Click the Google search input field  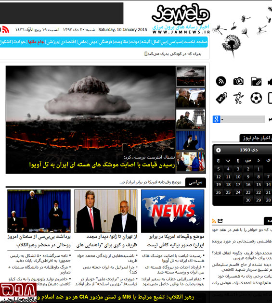coord(245,119)
